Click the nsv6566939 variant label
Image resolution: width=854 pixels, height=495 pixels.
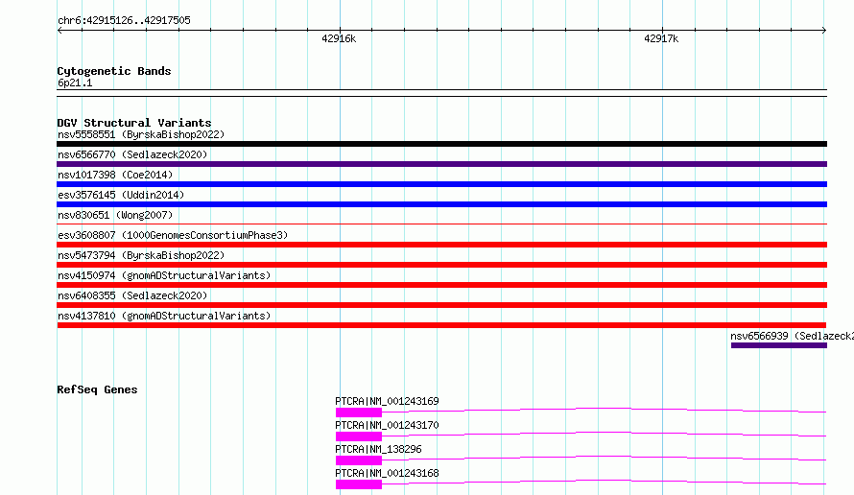792,336
